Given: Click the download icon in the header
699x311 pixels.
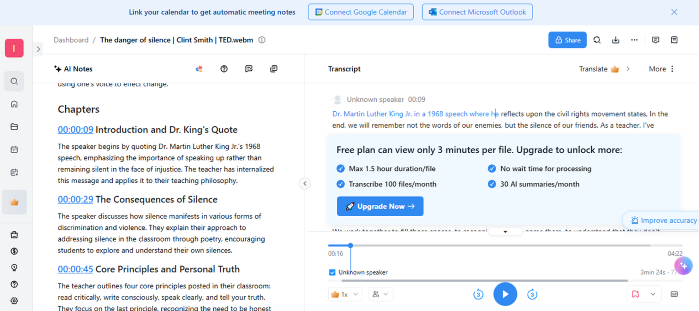Looking at the screenshot, I should click(615, 40).
